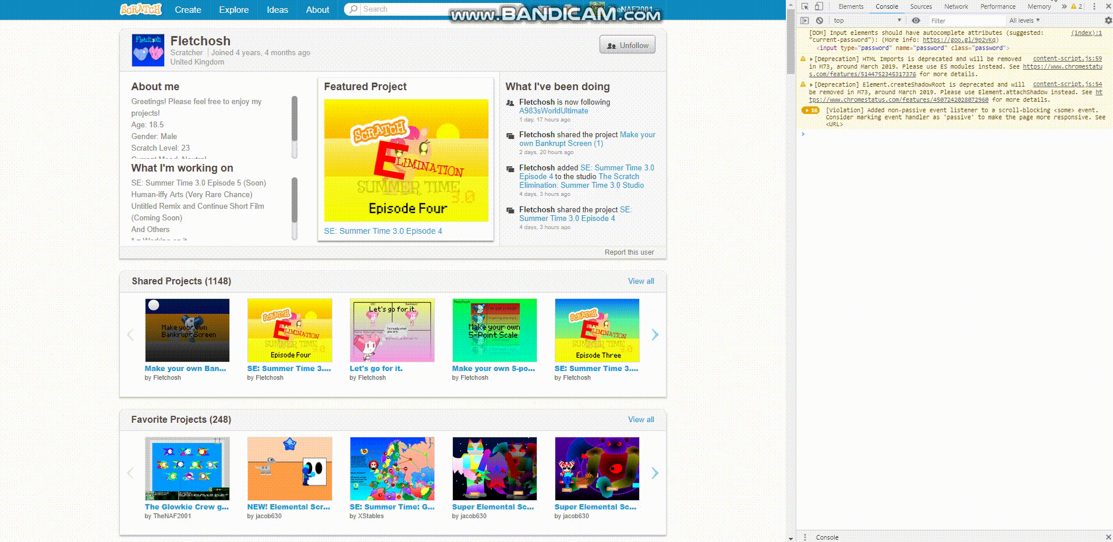This screenshot has width=1113, height=542.
Task: Click the About me section scrollbar
Action: pos(295,127)
